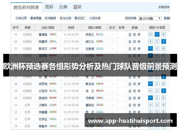
Task: Select pick 1 for match 03 斯洛文
Action: pyautogui.click(x=157, y=48)
